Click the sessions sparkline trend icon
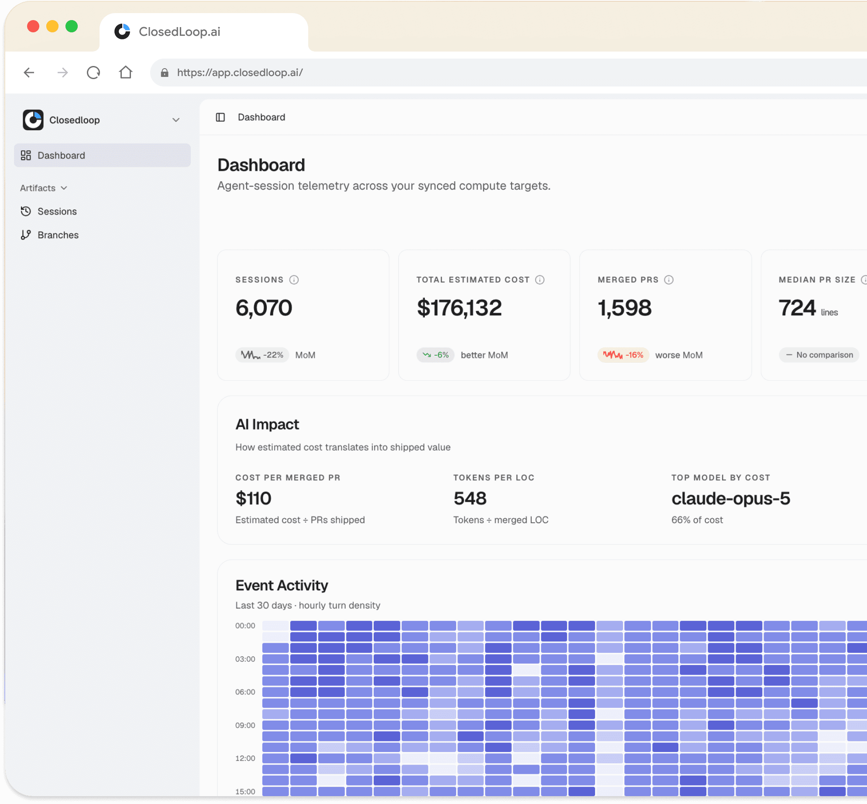The width and height of the screenshot is (867, 804). pos(251,355)
